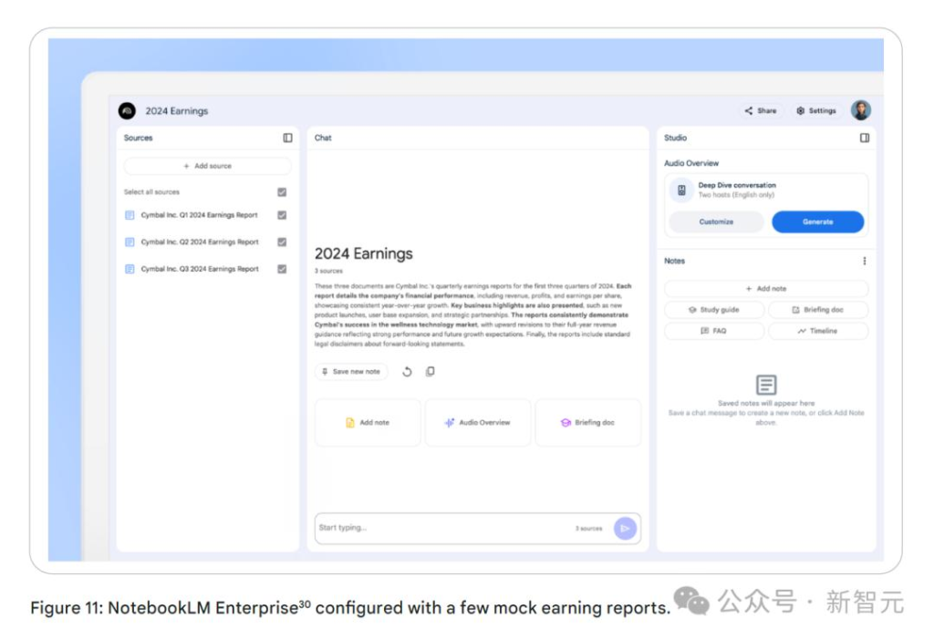
Task: Click the Share button
Action: [x=761, y=111]
